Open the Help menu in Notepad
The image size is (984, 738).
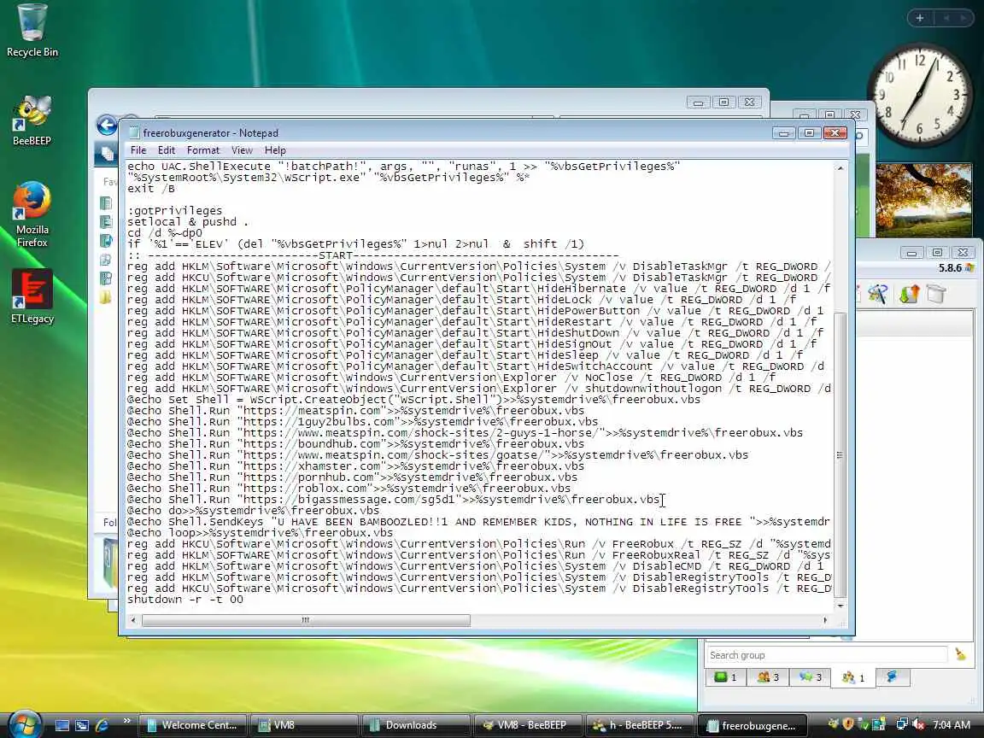[275, 150]
